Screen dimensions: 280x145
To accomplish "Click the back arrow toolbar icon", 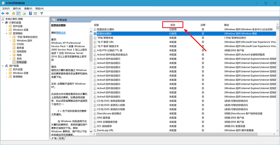I will point(3,13).
